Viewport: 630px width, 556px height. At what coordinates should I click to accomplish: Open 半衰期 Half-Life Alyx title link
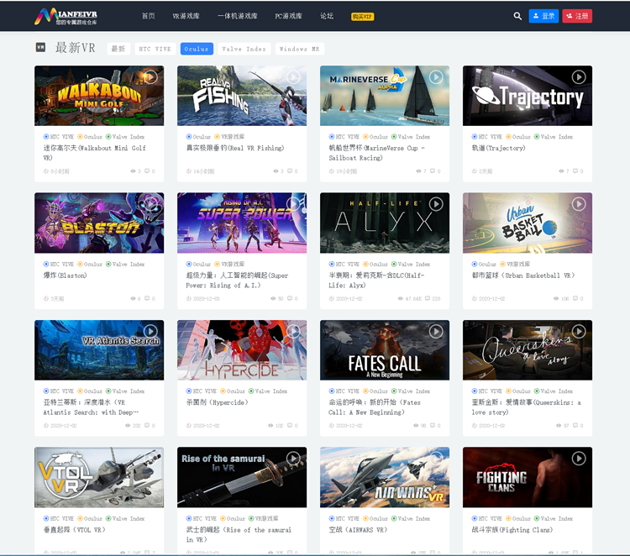pos(376,281)
